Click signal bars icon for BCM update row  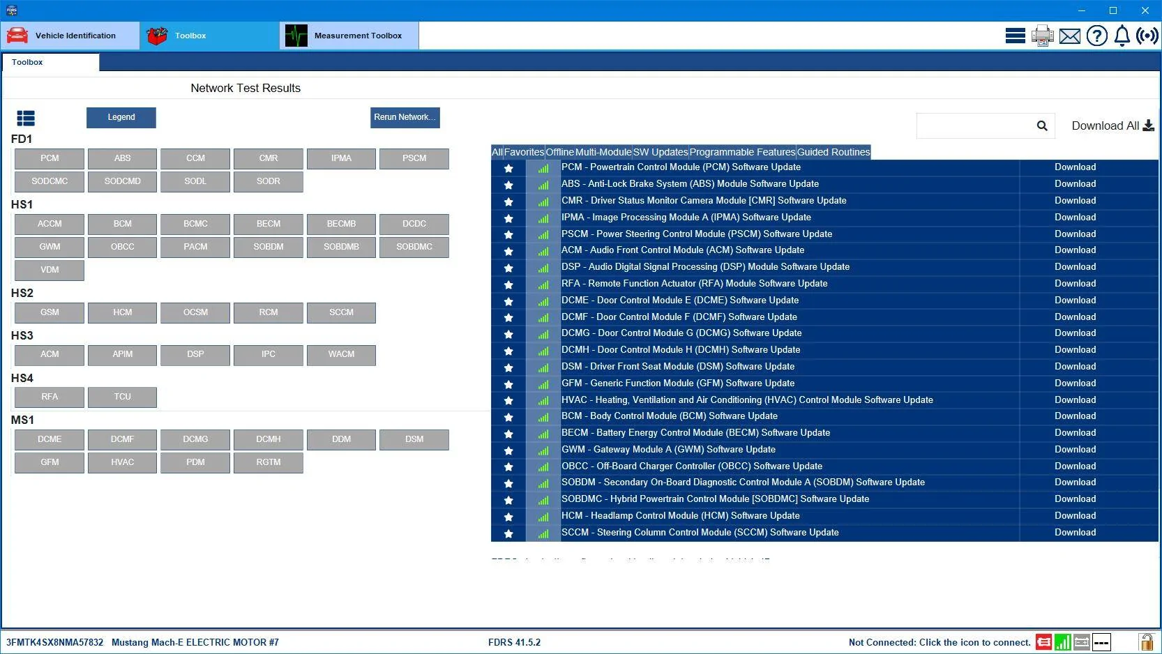[x=543, y=417]
